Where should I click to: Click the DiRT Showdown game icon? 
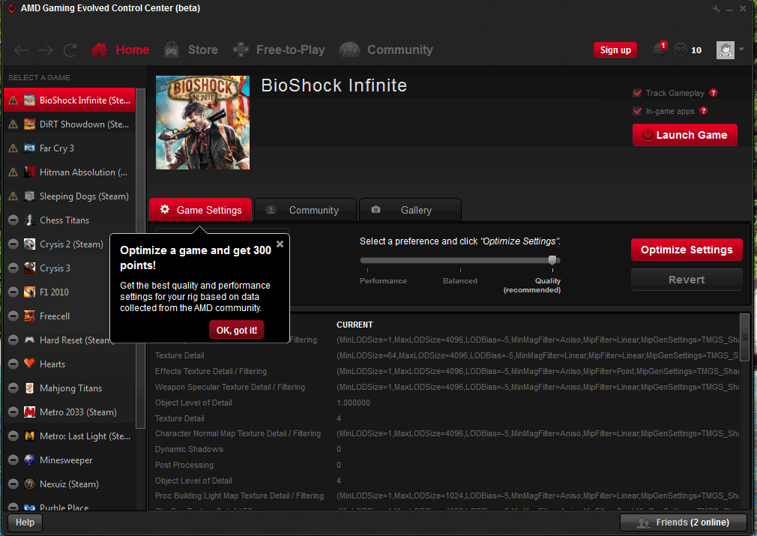coord(29,124)
